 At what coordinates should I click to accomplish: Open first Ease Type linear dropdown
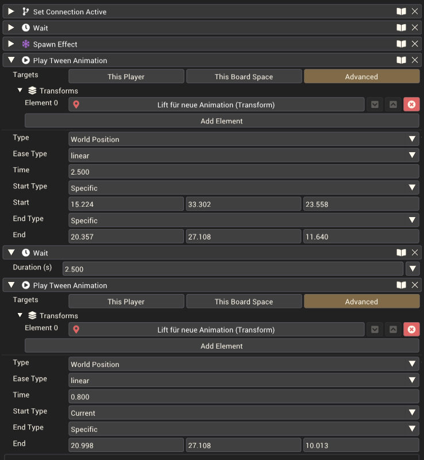244,155
